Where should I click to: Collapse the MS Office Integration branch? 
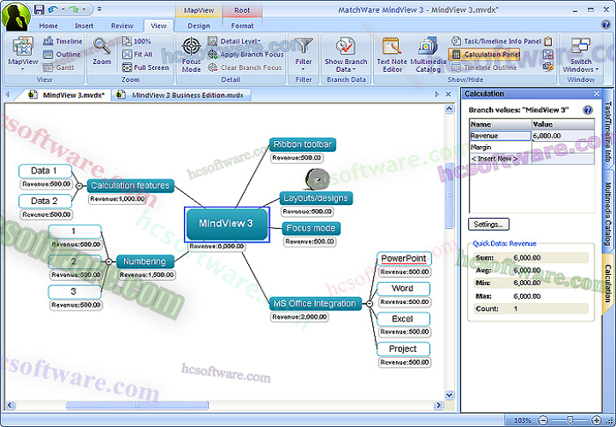(370, 303)
